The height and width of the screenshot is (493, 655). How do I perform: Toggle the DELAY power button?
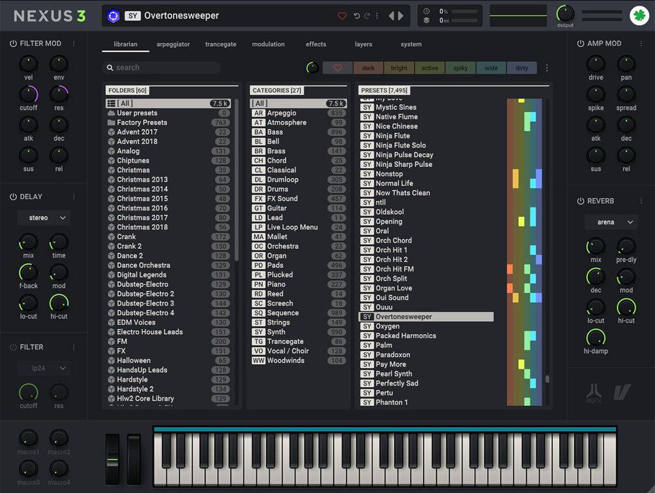tap(13, 197)
